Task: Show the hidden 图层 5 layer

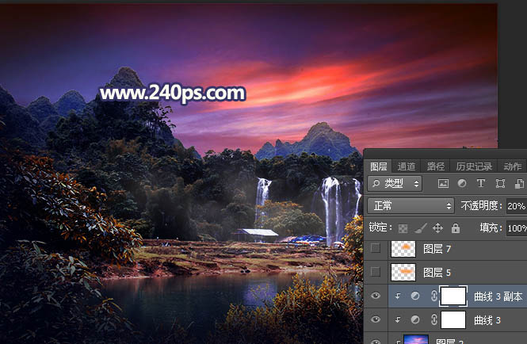Action: [376, 272]
